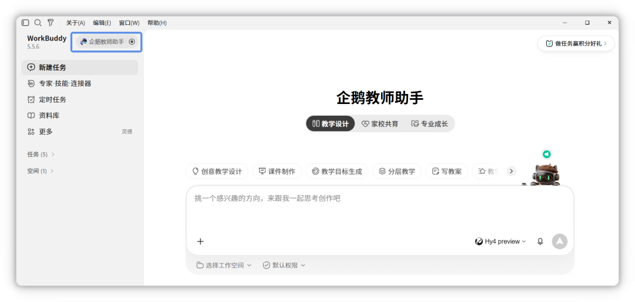635x302 pixels.
Task: Open 更多 in the sidebar
Action: tap(80, 132)
